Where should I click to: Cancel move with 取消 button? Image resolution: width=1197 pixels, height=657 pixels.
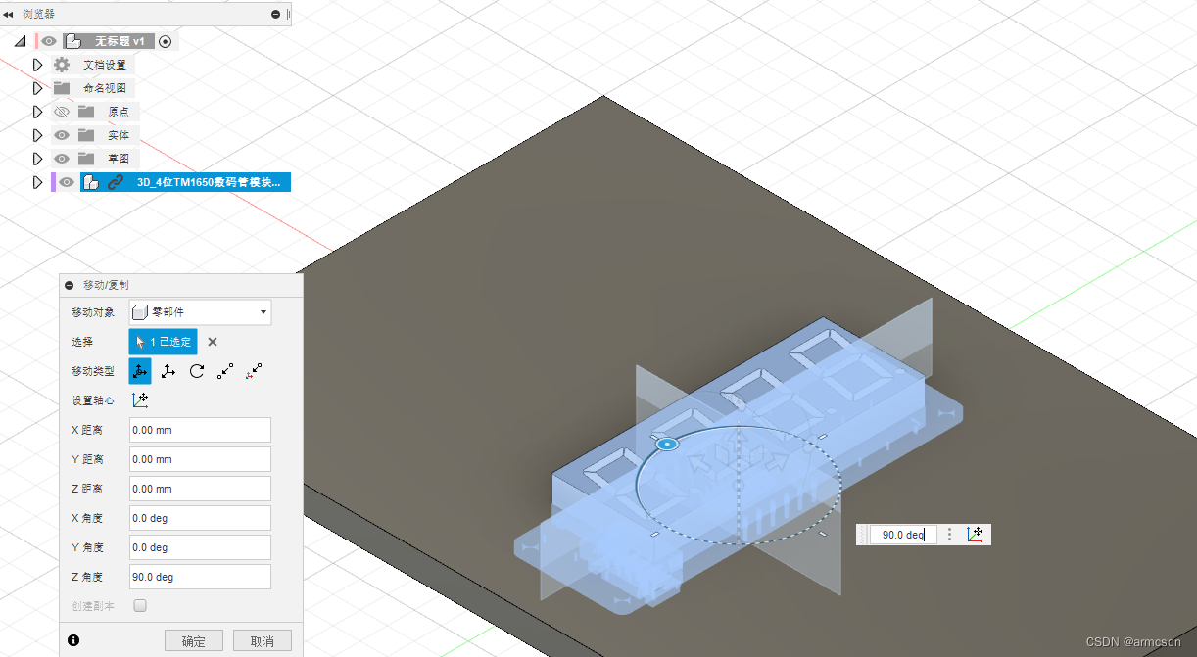pyautogui.click(x=263, y=641)
